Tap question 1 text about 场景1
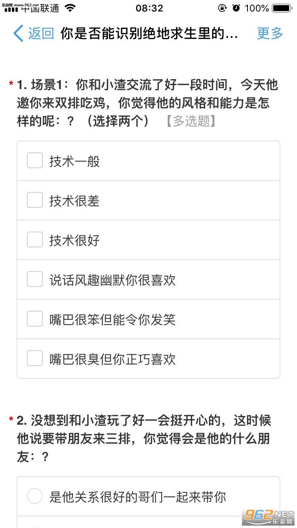Image resolution: width=297 pixels, height=528 pixels. coord(147,103)
